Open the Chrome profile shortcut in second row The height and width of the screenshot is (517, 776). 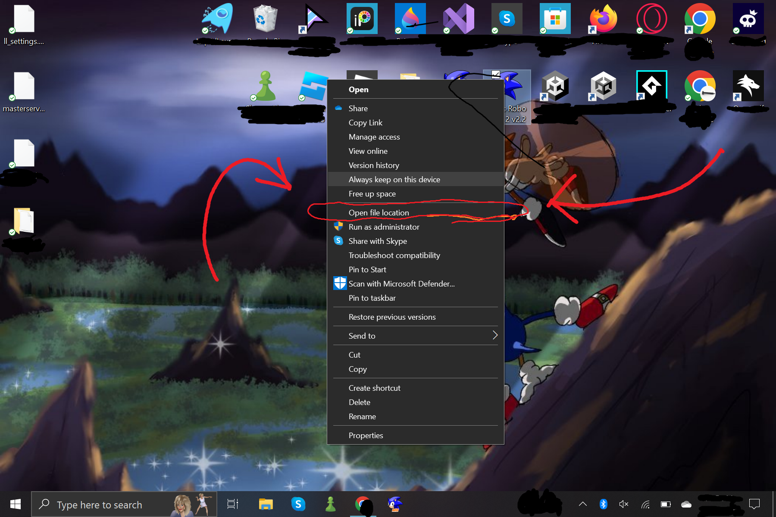click(x=700, y=86)
